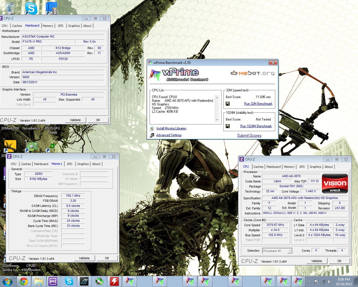Click the network signal tray icon

click(323, 282)
